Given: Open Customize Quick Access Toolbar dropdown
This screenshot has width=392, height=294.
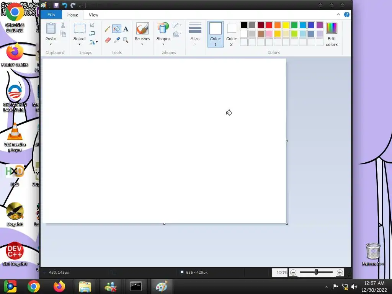Looking at the screenshot, I should (80, 5).
